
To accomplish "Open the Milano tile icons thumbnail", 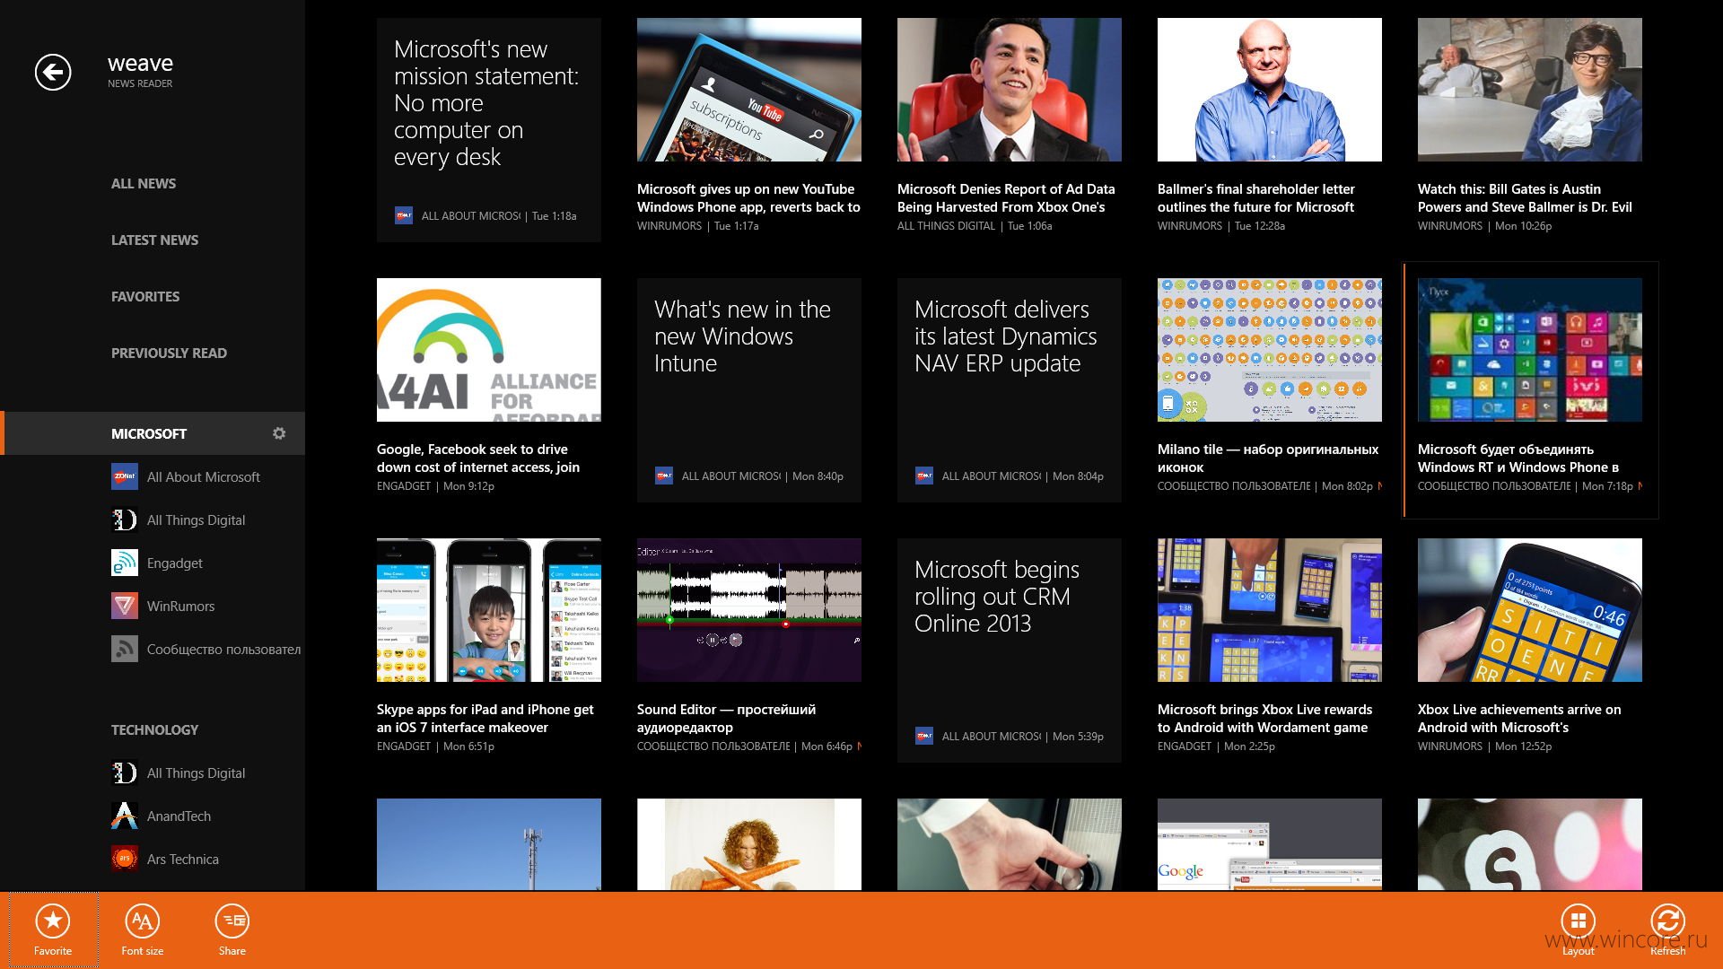I will click(1270, 350).
